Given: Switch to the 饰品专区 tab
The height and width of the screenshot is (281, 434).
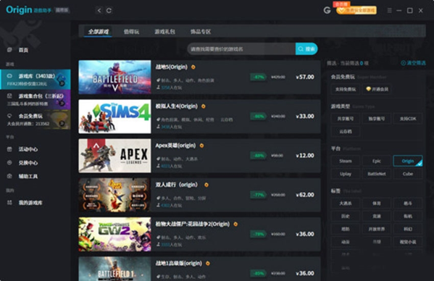Looking at the screenshot, I should pos(201,32).
